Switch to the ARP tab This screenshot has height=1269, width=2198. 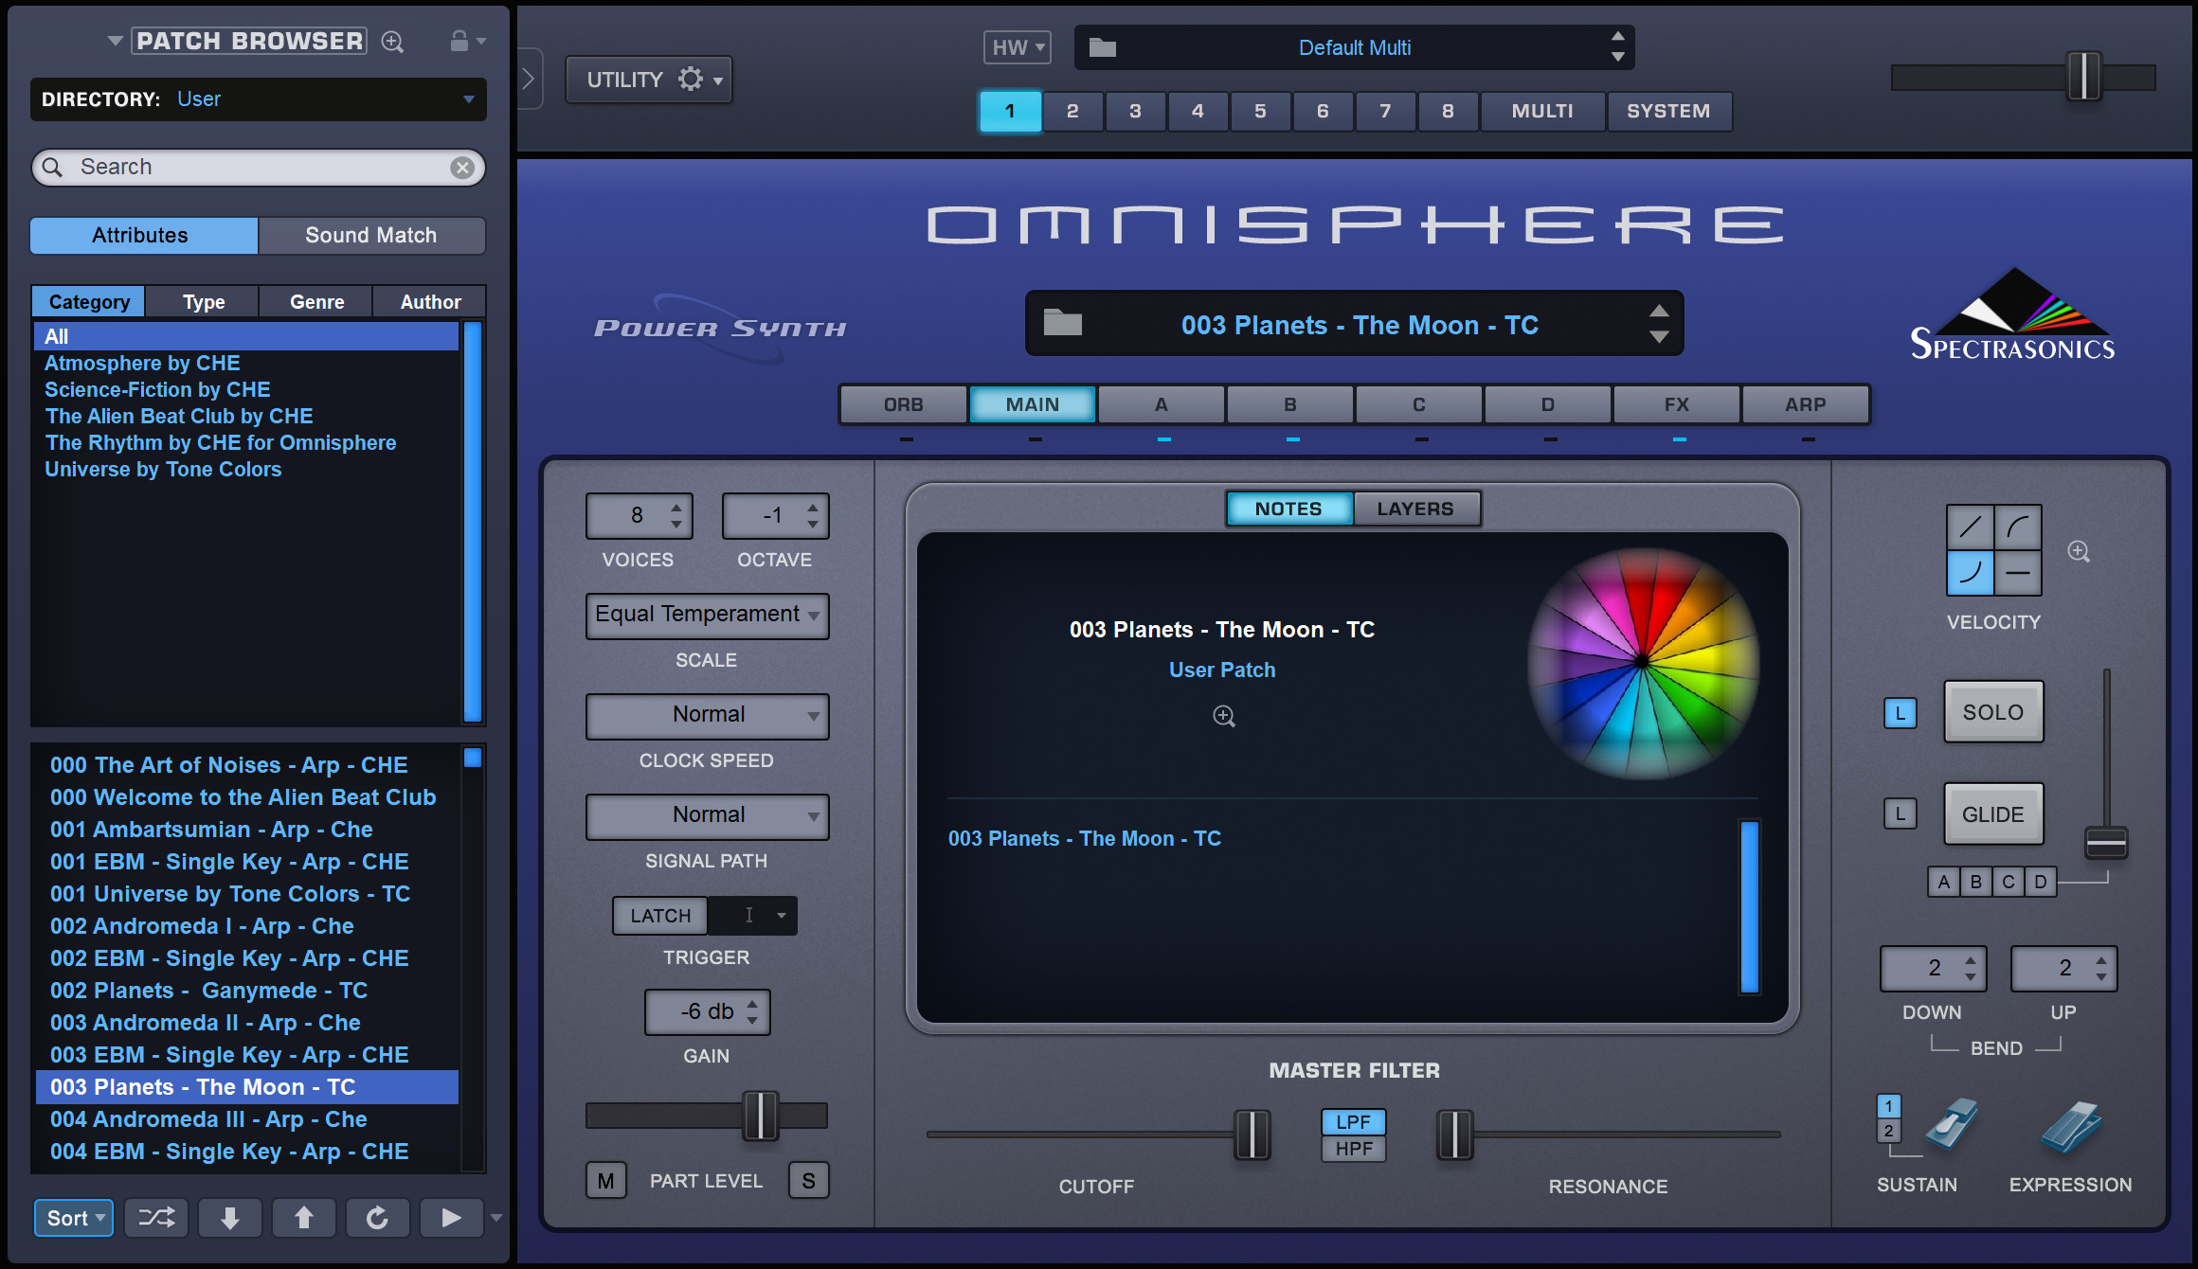1806,404
